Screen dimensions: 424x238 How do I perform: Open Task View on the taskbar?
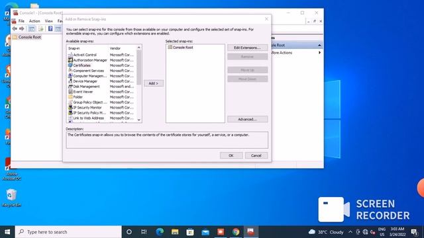click(x=144, y=232)
